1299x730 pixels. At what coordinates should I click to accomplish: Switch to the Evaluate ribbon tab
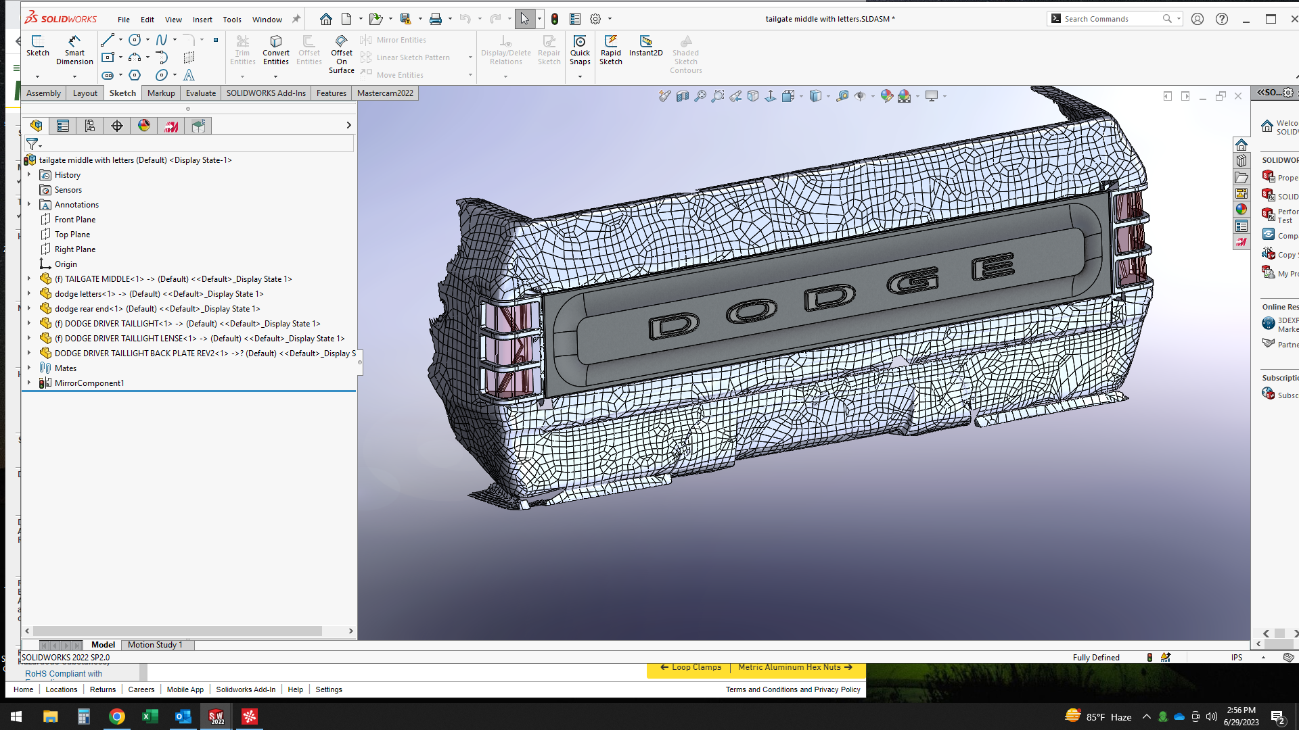(201, 93)
